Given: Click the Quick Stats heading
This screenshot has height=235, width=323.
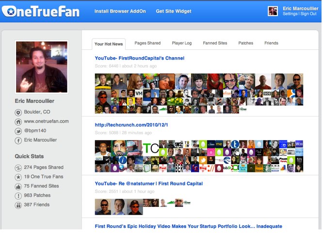Looking at the screenshot, I should point(29,157).
